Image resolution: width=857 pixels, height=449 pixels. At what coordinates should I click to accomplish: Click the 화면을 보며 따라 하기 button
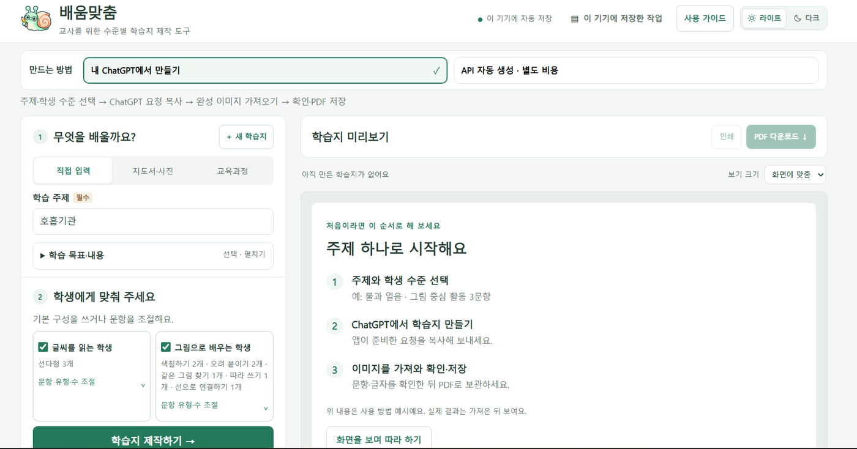[x=379, y=438]
